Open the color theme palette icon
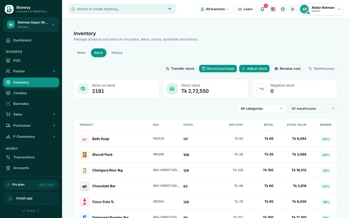Image resolution: width=349 pixels, height=218 pixels. [283, 9]
